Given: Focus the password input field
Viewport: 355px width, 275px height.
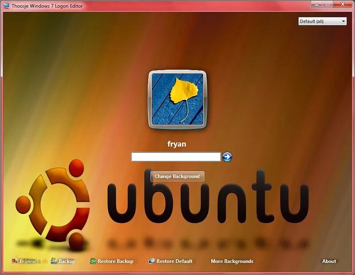Looking at the screenshot, I should [x=176, y=157].
